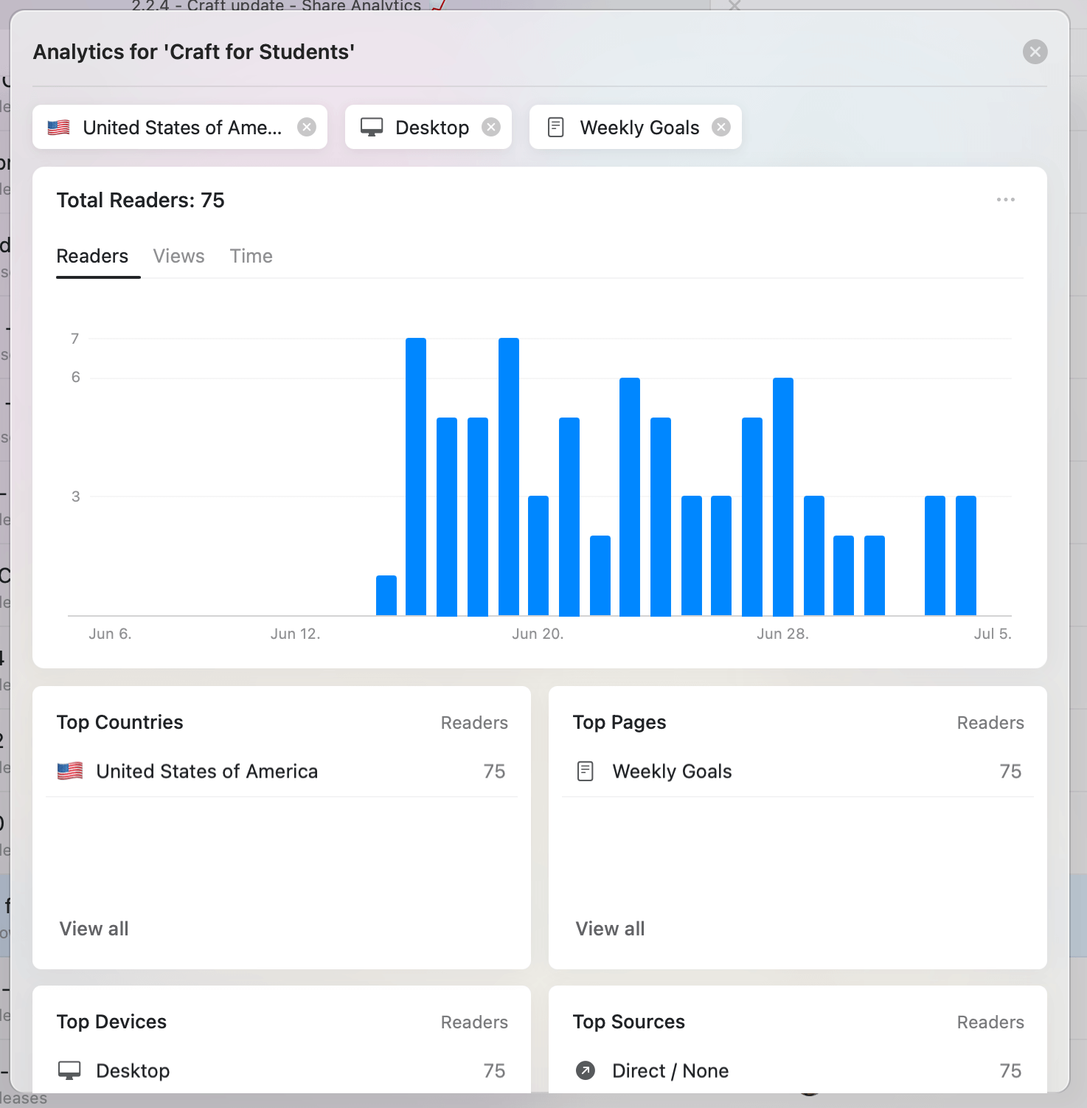The image size is (1087, 1108).
Task: Click the flag icon beside United States of America
Action: (x=70, y=771)
